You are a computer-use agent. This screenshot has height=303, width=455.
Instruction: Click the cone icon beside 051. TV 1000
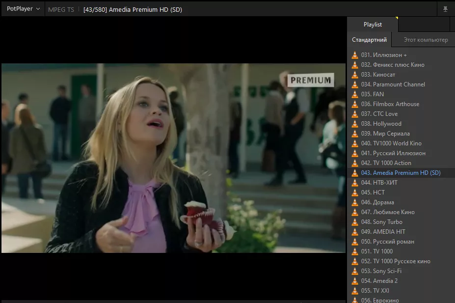click(x=354, y=251)
